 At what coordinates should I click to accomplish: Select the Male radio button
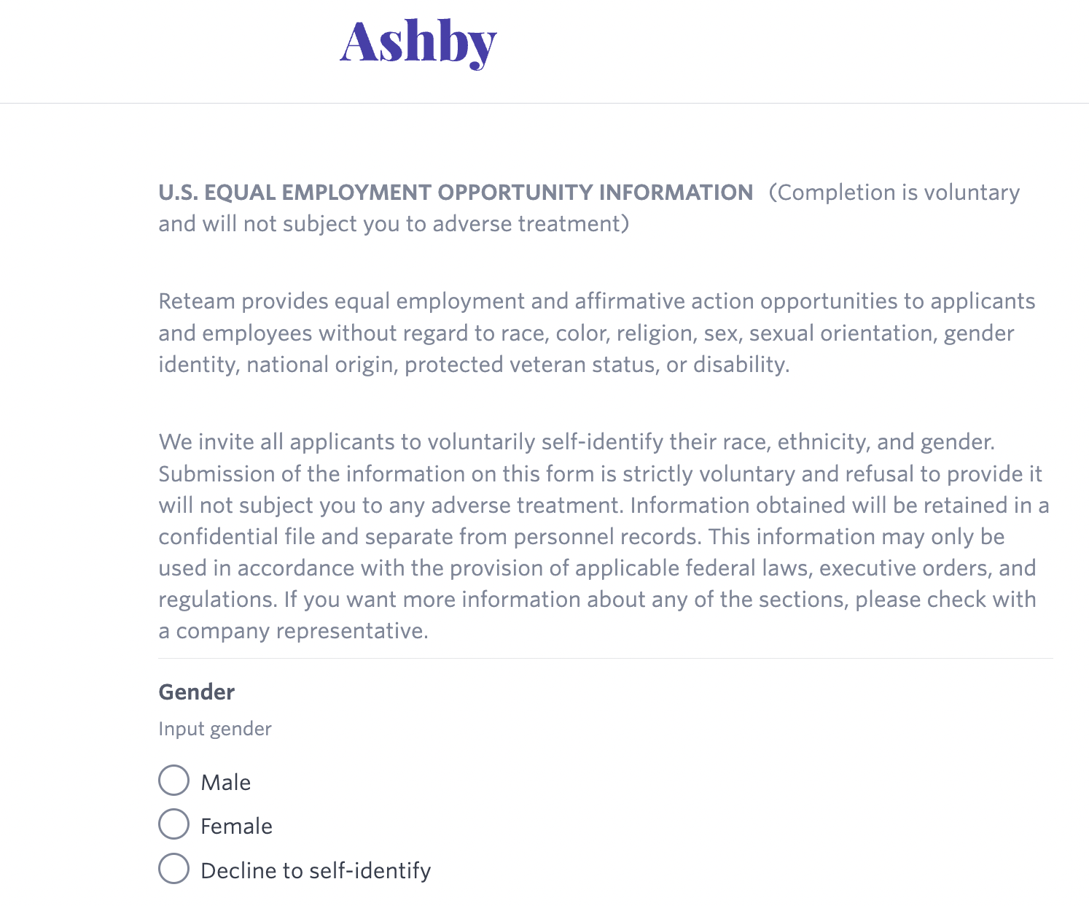[x=173, y=780]
